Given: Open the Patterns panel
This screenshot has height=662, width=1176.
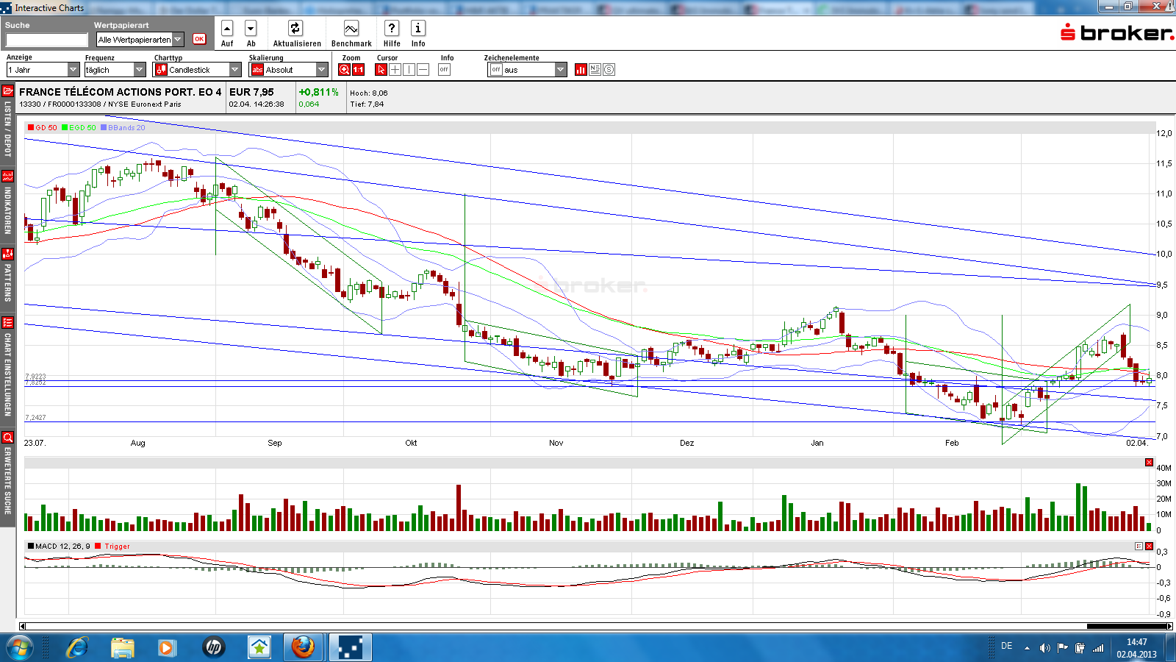Looking at the screenshot, I should [8, 254].
